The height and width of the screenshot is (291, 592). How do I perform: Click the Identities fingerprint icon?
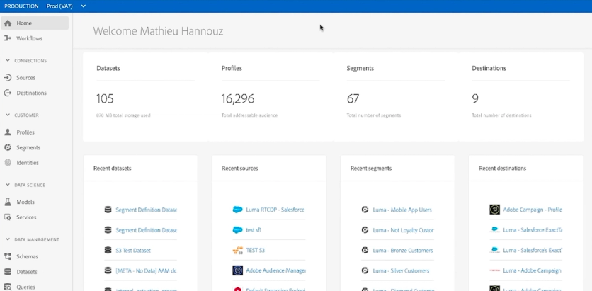(x=8, y=163)
